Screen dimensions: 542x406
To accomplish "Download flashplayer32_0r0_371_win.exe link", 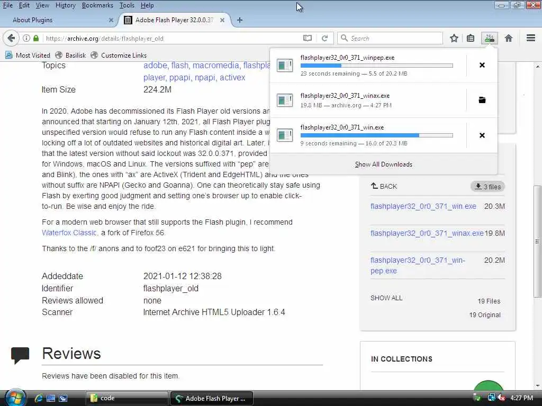I will [x=423, y=207].
